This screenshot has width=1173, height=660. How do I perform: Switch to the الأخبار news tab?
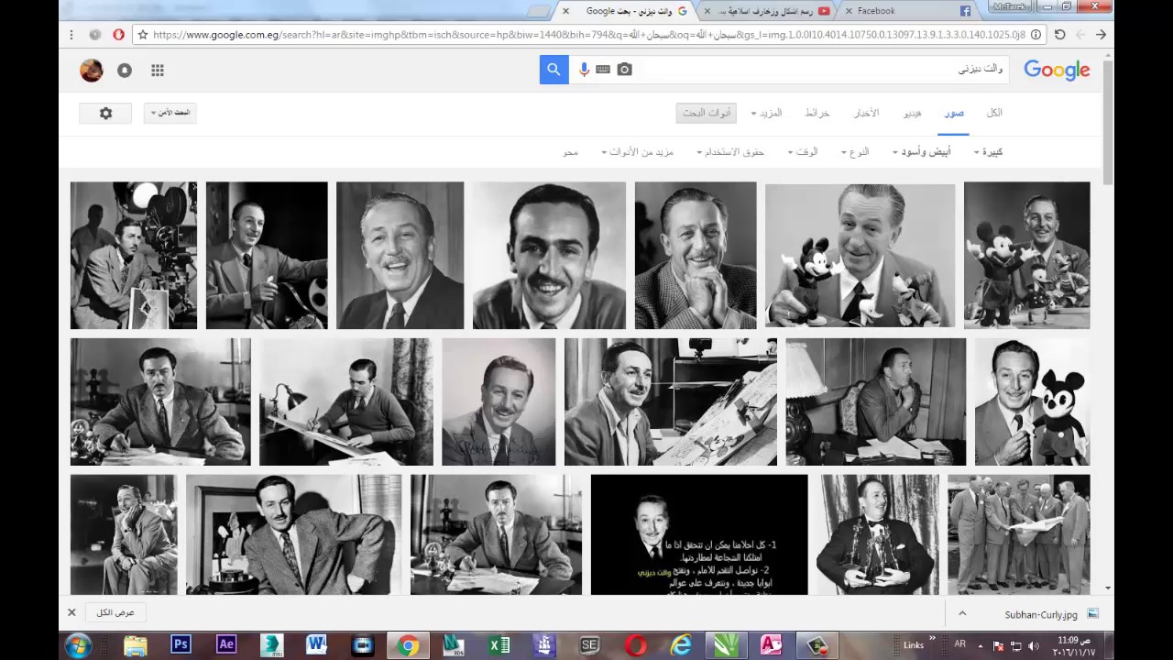point(867,113)
